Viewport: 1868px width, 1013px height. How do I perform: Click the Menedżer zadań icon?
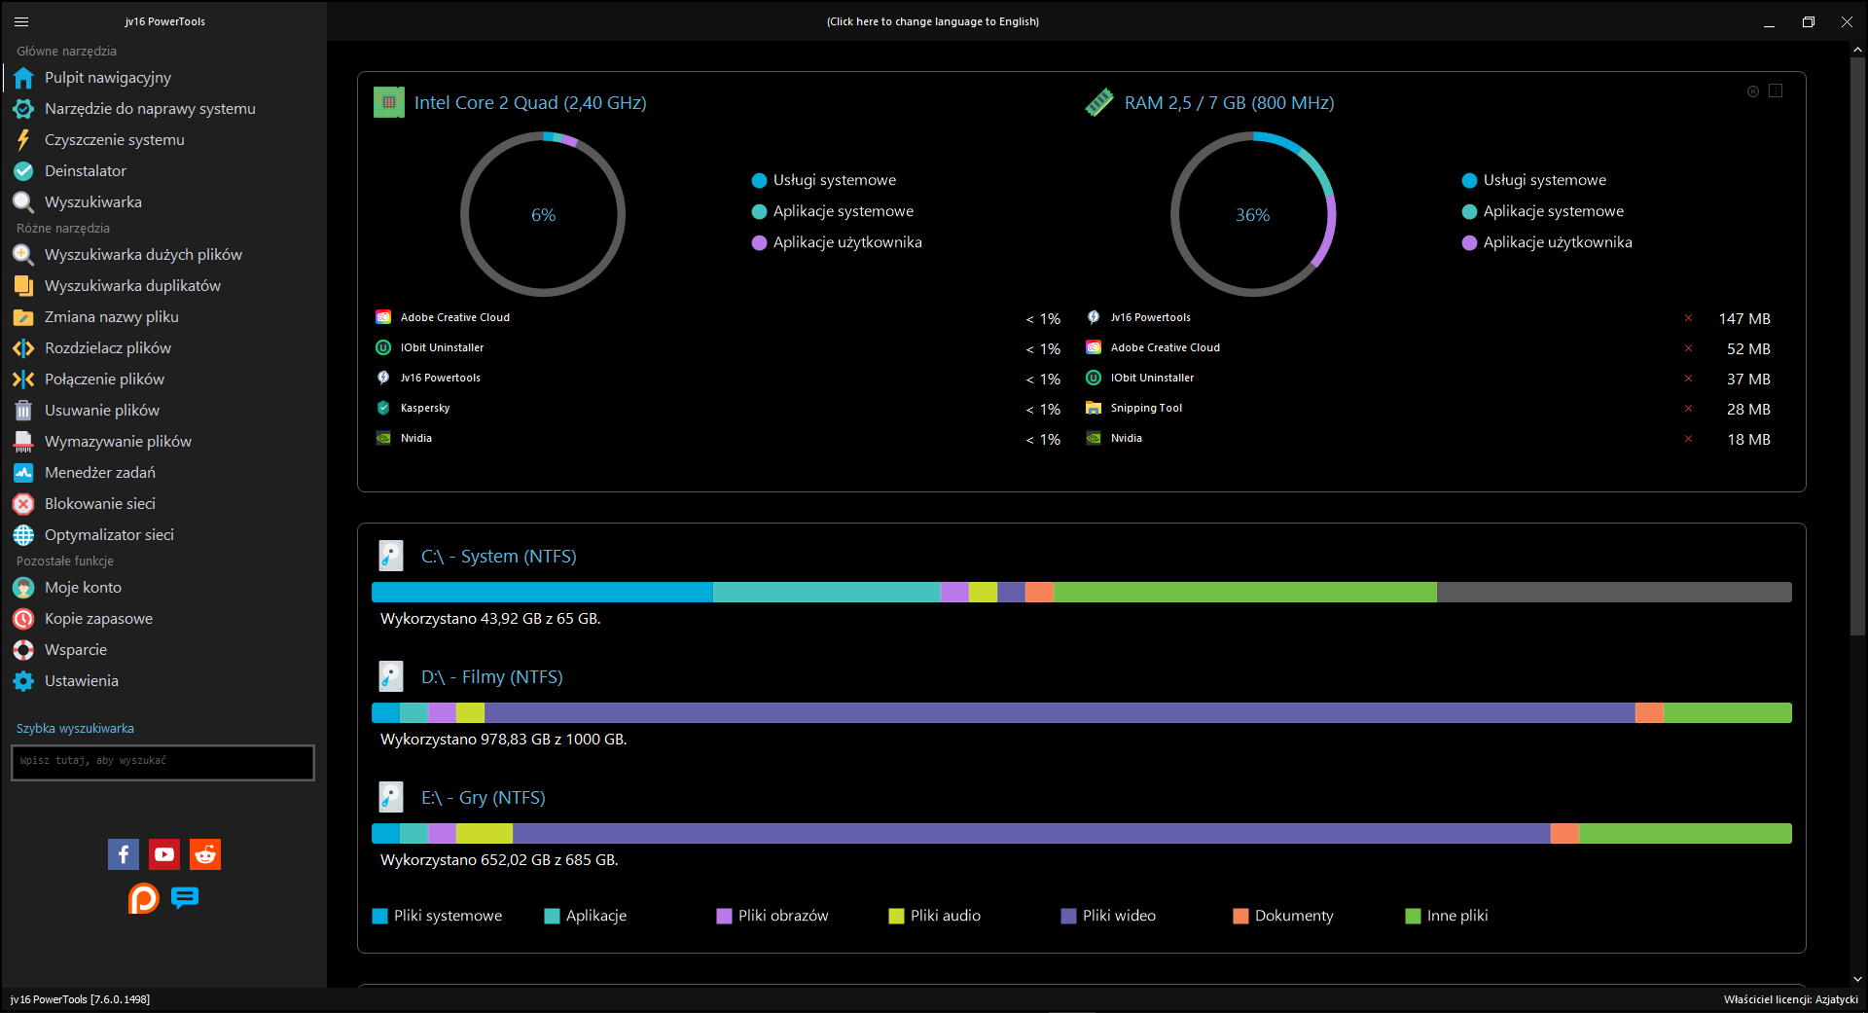click(23, 473)
